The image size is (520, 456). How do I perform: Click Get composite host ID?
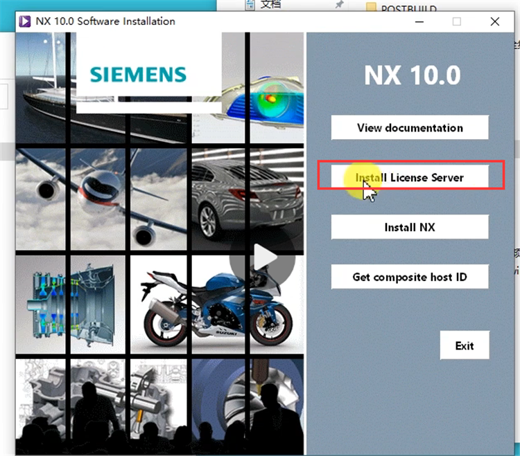[410, 277]
